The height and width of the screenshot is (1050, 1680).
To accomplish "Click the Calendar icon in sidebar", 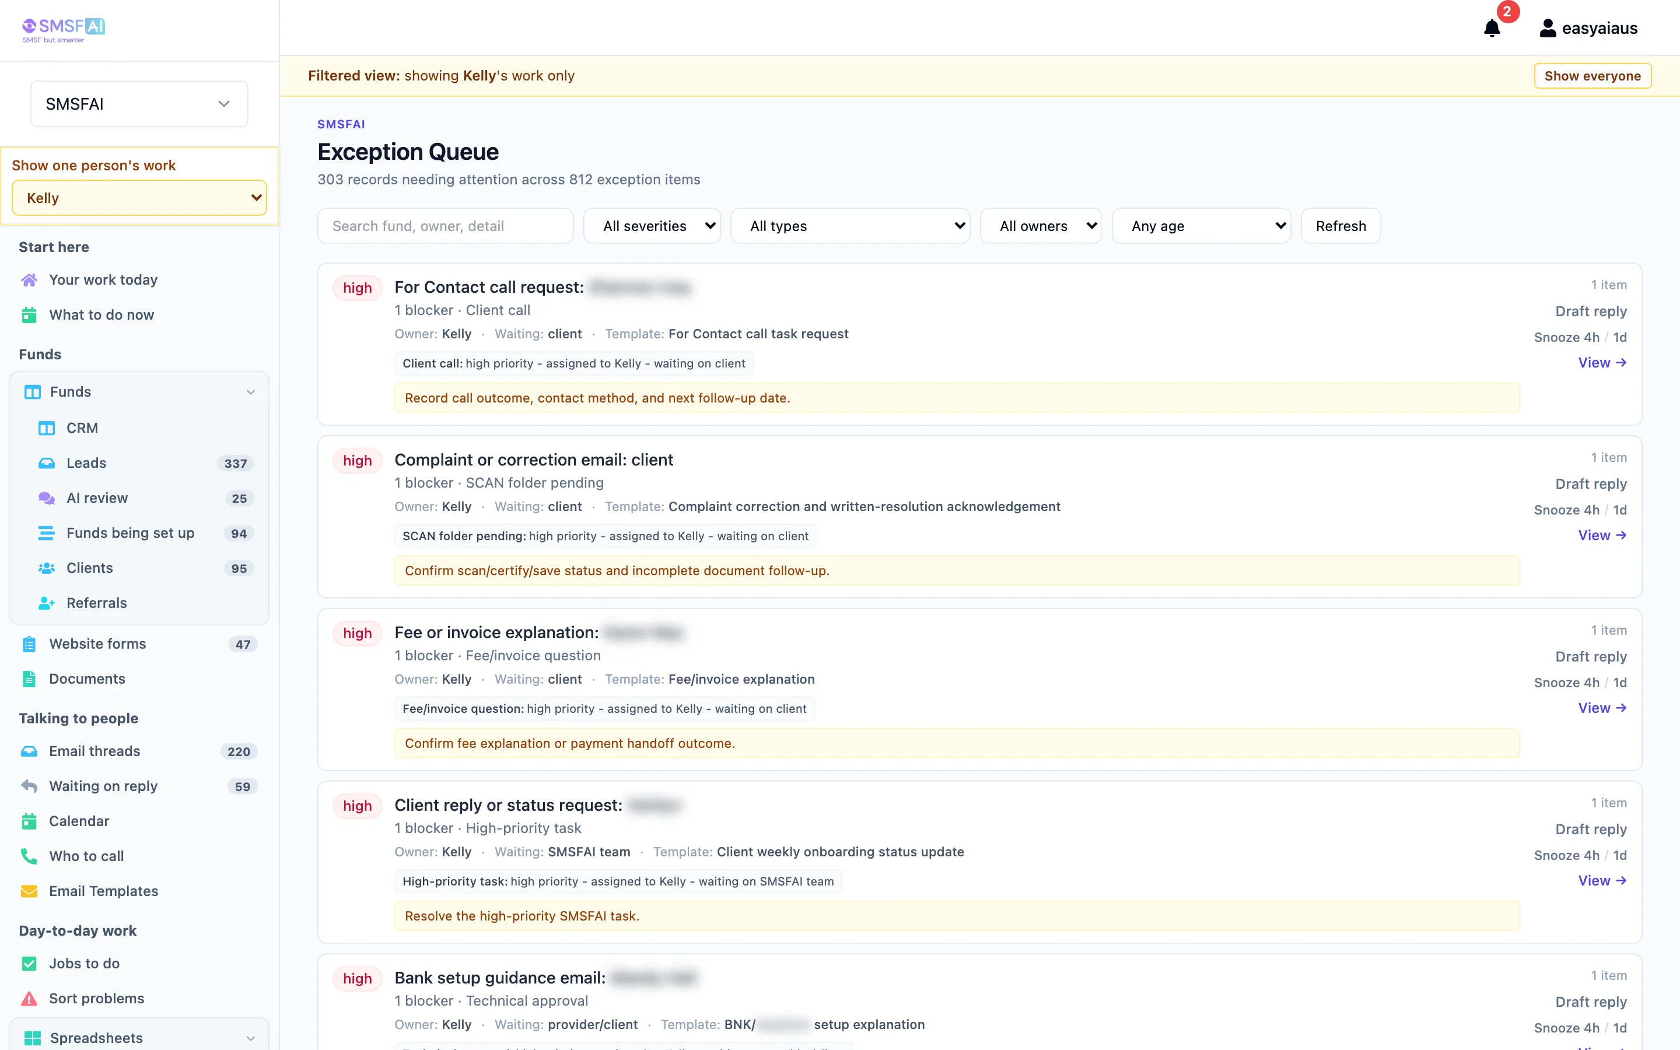I will (29, 821).
